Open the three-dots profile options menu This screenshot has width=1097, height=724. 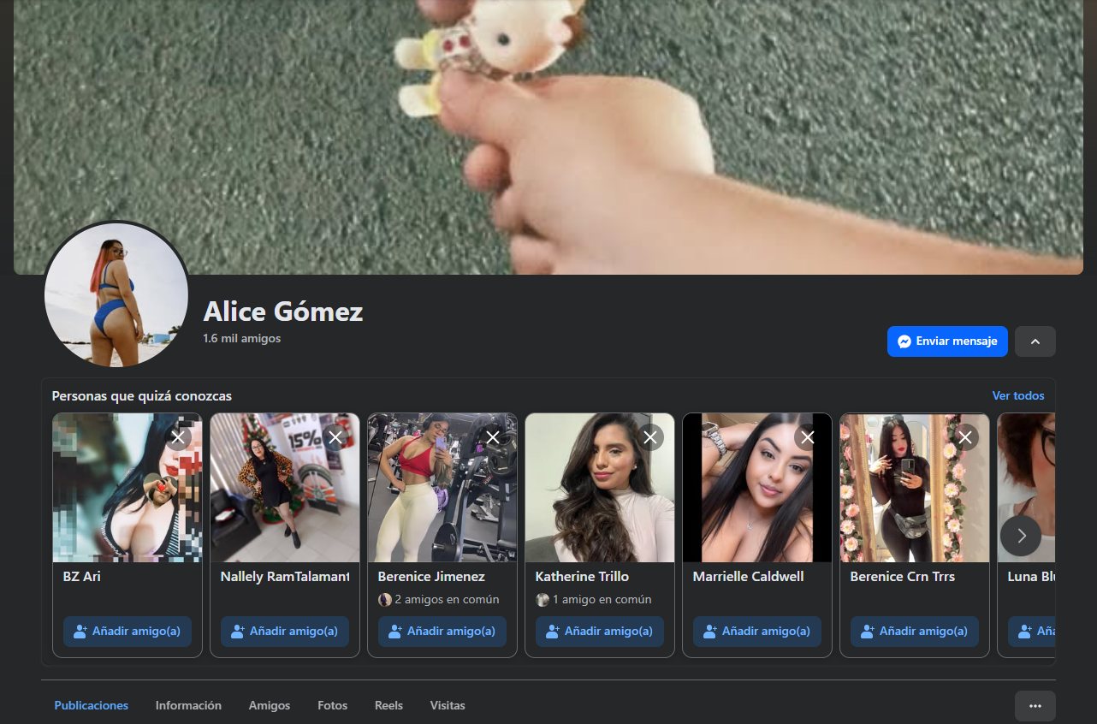coord(1035,706)
